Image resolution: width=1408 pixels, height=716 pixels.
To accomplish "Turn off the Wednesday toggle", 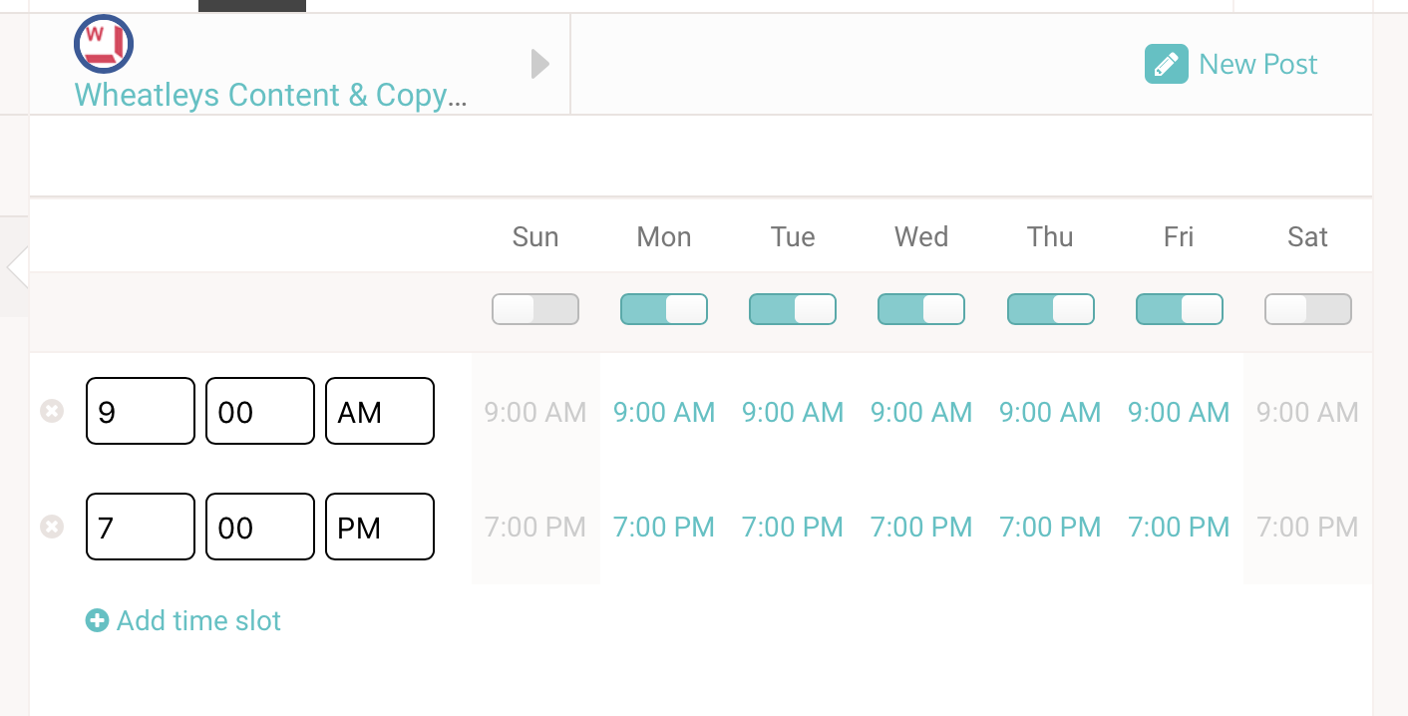I will (921, 309).
